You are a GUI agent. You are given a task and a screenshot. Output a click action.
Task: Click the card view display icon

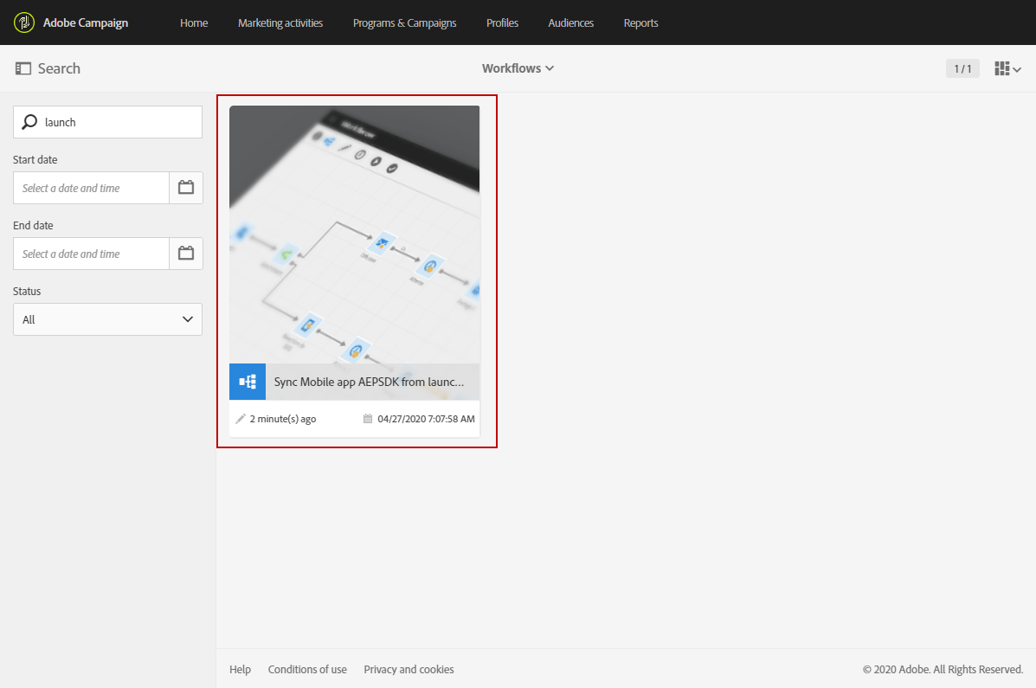(x=1001, y=68)
